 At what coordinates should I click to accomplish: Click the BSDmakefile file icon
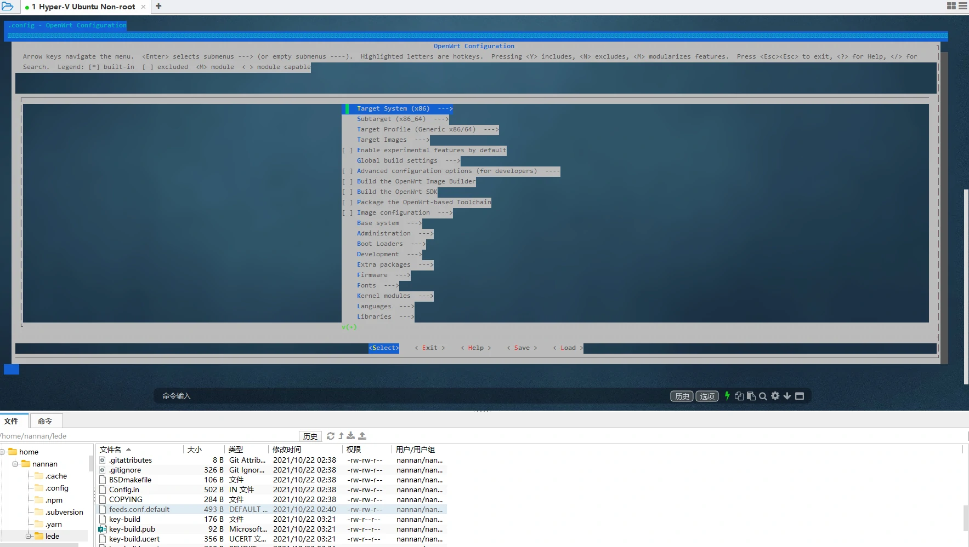[x=103, y=480]
